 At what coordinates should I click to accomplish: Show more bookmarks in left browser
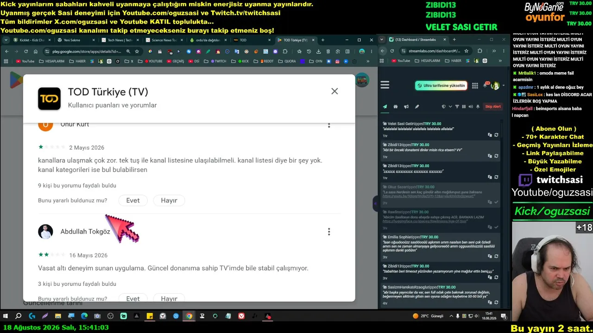pyautogui.click(x=368, y=61)
